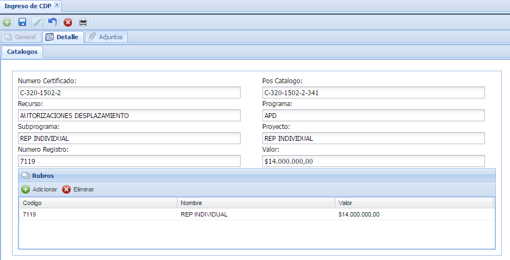Focus the Pos Catalogo text field
Viewport: 510px width, 260px height.
tap(373, 92)
